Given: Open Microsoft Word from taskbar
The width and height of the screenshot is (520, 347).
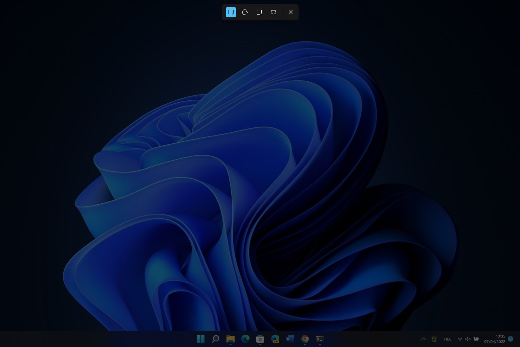Looking at the screenshot, I should point(290,339).
